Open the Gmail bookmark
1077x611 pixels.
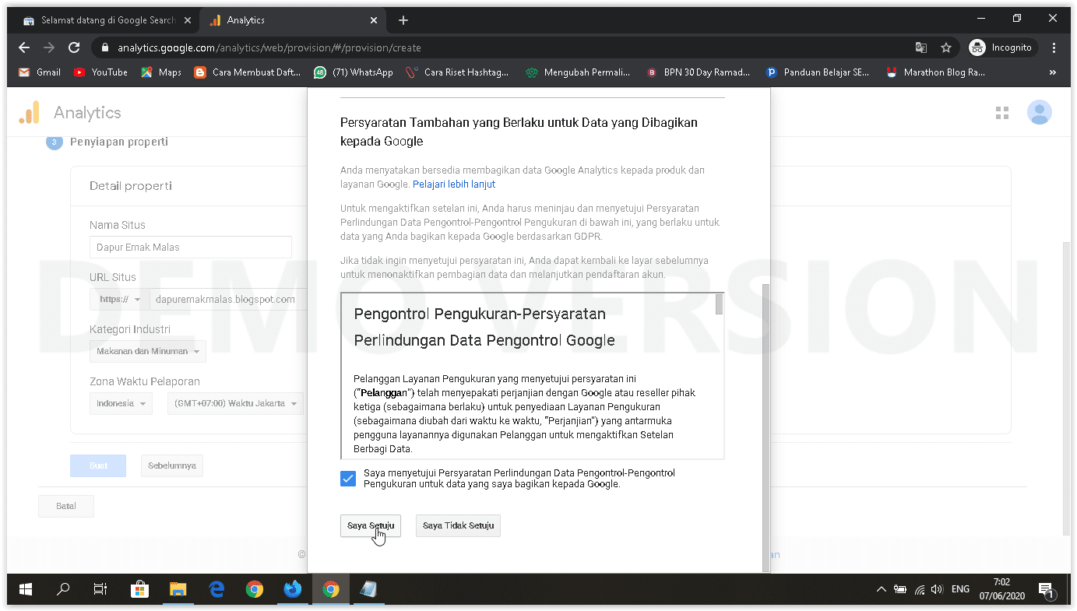[x=40, y=72]
